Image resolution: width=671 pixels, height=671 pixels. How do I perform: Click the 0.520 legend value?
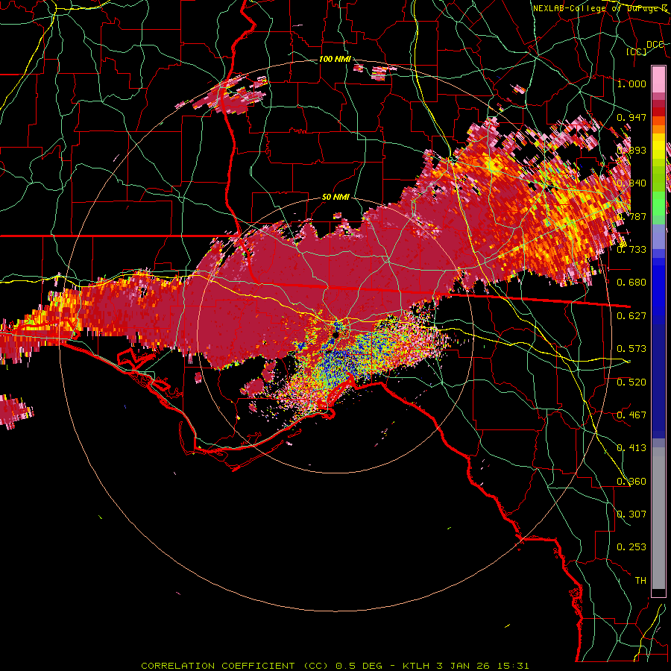[631, 382]
